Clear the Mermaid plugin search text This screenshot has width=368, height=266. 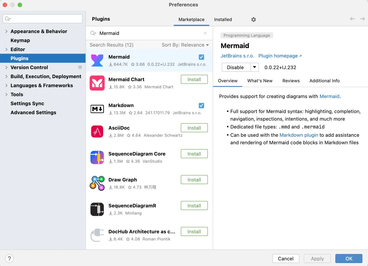205,33
